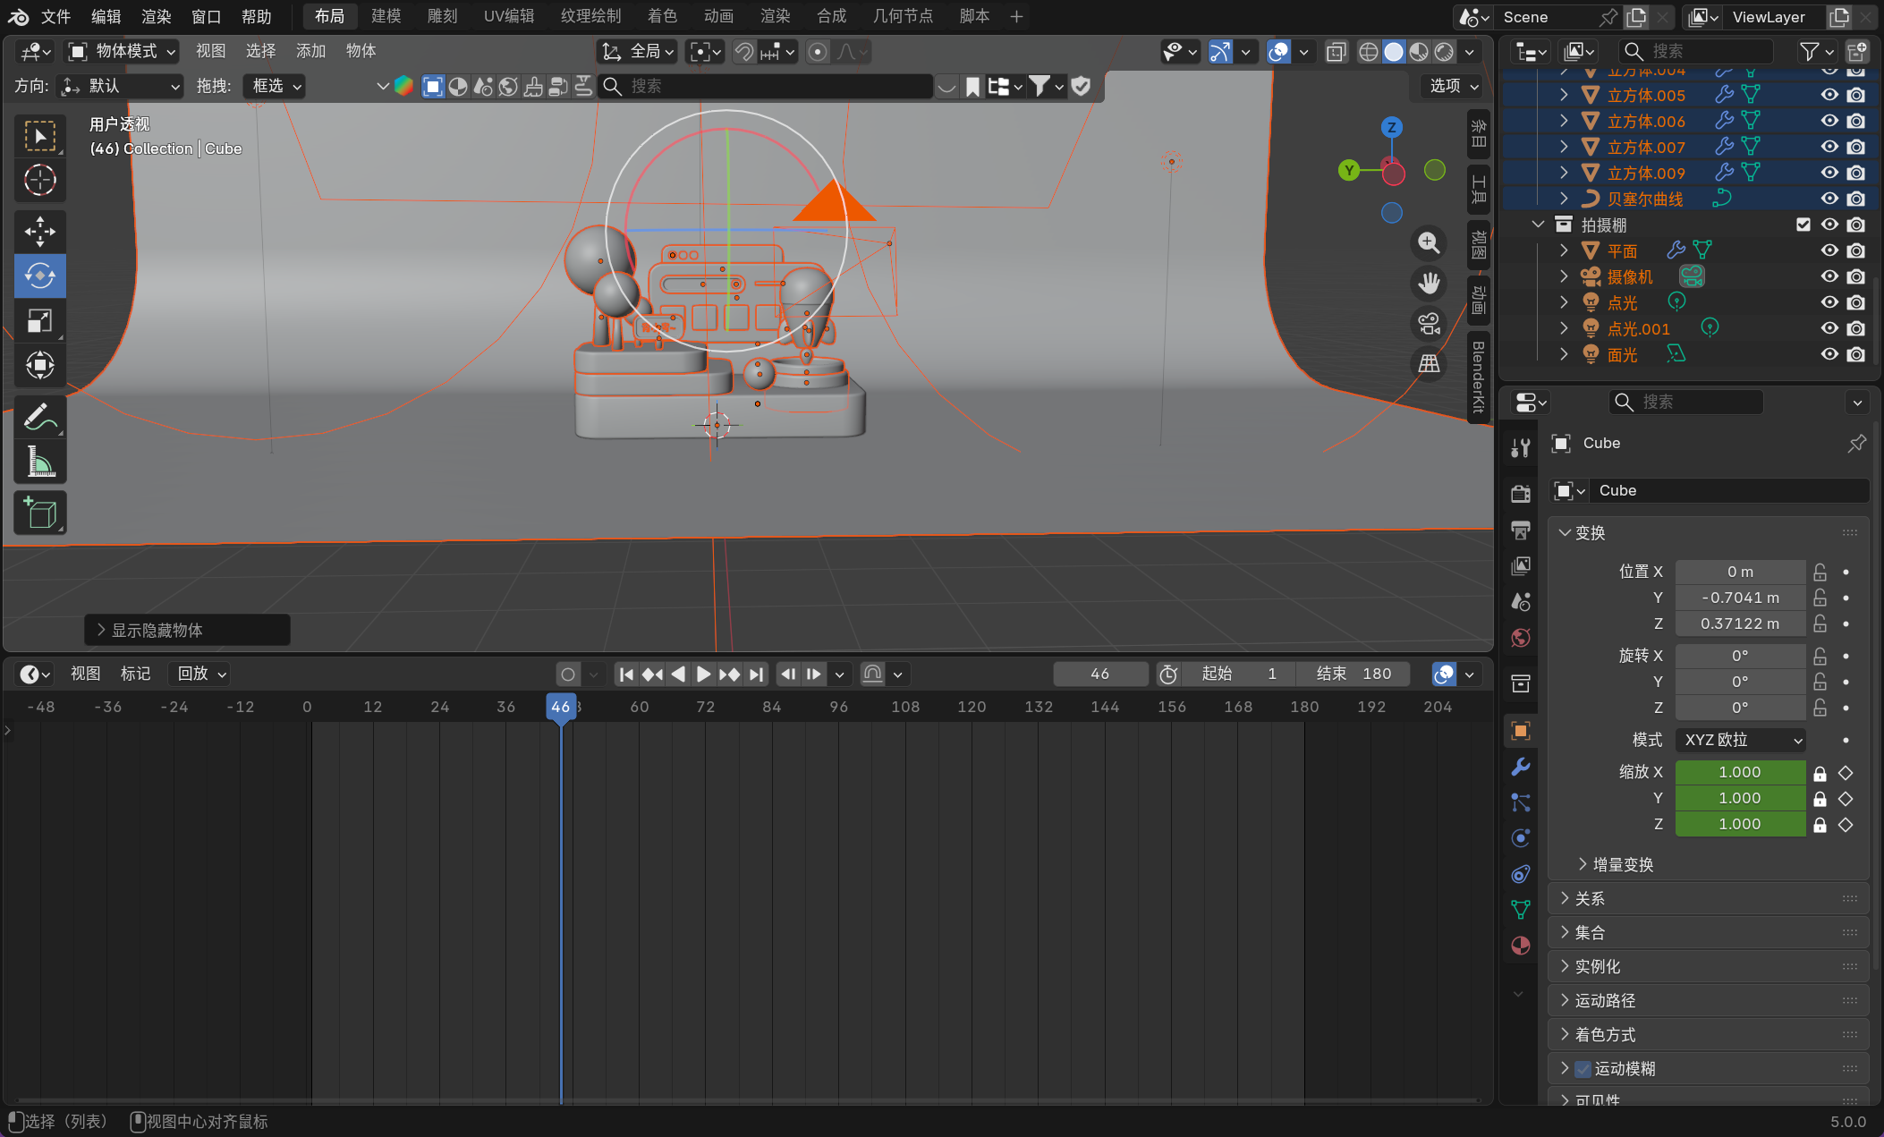The height and width of the screenshot is (1137, 1884).
Task: Select the Rotate tool in toolbar
Action: (x=39, y=276)
